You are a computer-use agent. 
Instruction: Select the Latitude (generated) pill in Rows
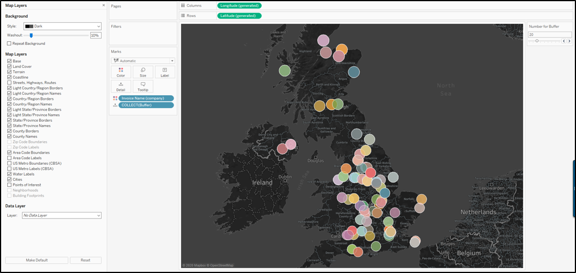pyautogui.click(x=239, y=16)
